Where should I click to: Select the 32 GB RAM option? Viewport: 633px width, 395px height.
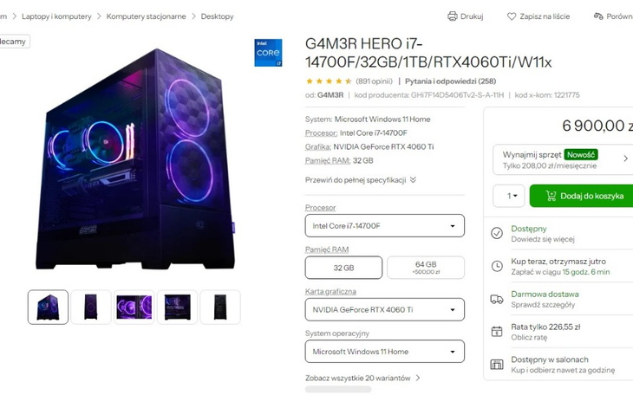pos(343,268)
